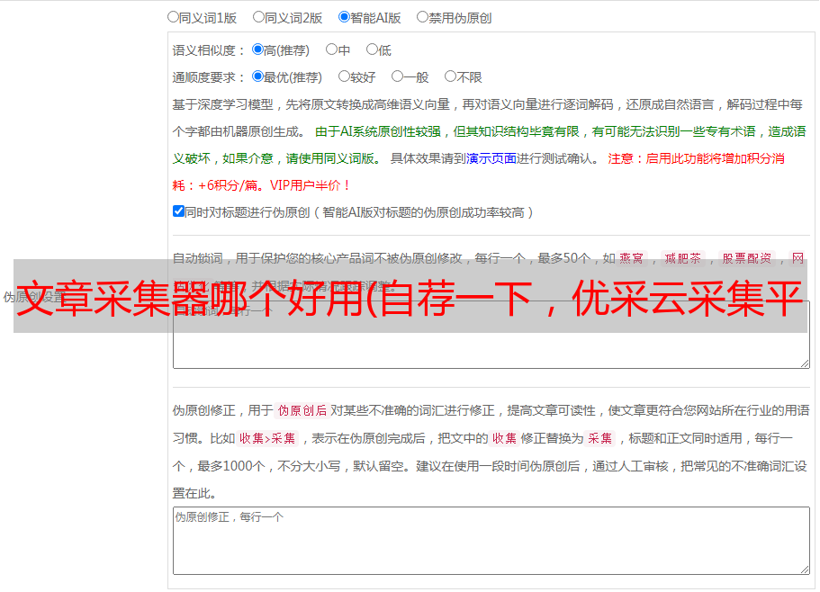
Task: Select the 同义词1版 radio option
Action: coord(173,17)
